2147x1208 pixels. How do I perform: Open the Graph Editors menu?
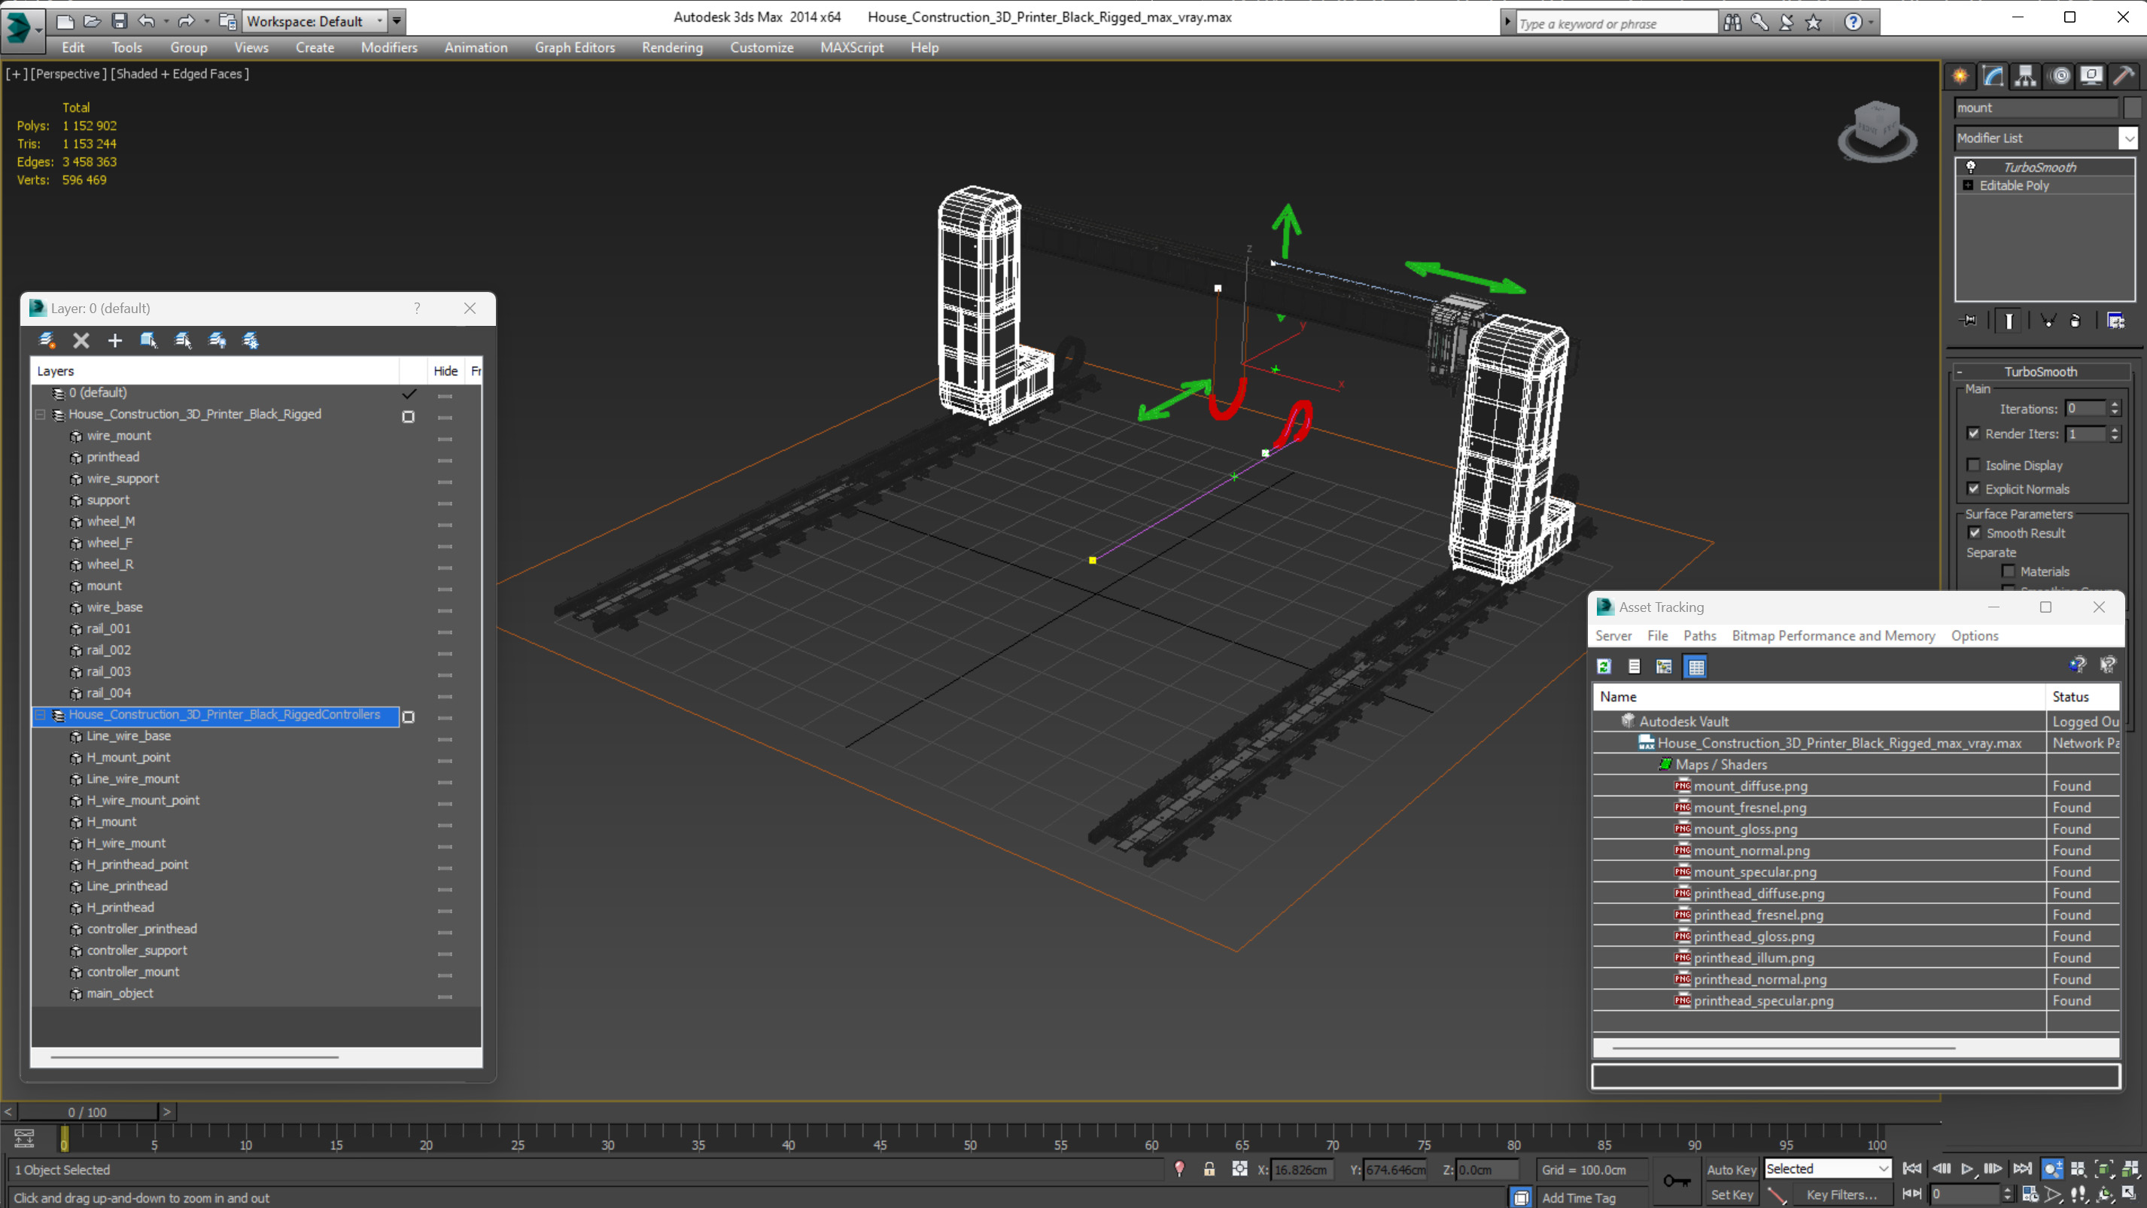[x=574, y=47]
